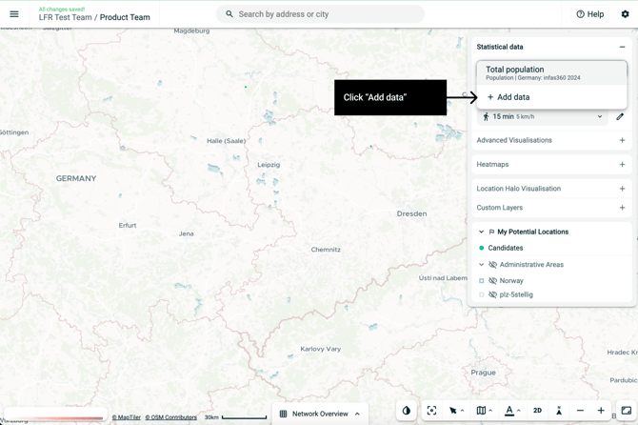The height and width of the screenshot is (425, 638).
Task: Click the Add data button
Action: coord(508,97)
